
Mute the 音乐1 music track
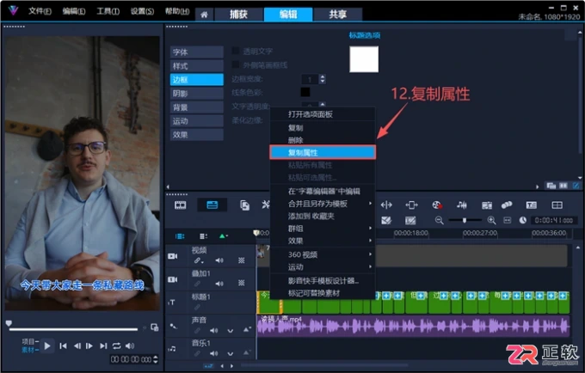pos(213,353)
